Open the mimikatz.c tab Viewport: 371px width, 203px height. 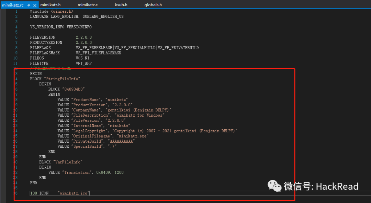tap(88, 5)
